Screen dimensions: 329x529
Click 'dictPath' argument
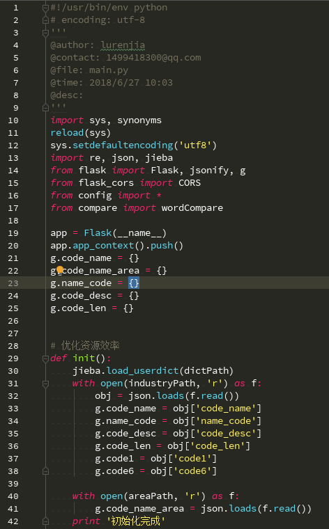click(x=206, y=371)
